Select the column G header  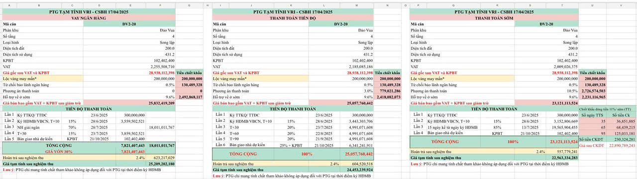[x=189, y=4]
